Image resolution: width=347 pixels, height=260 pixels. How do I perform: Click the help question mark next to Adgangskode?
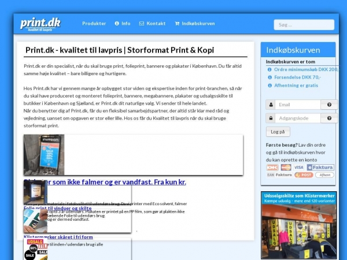point(329,118)
